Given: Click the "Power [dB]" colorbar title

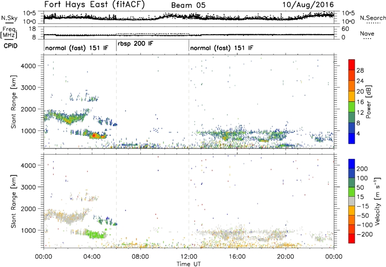Looking at the screenshot, I should click(x=368, y=102).
